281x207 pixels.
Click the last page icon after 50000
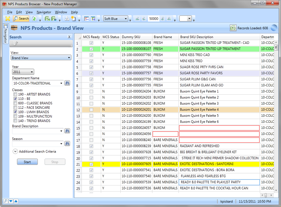tap(169, 18)
